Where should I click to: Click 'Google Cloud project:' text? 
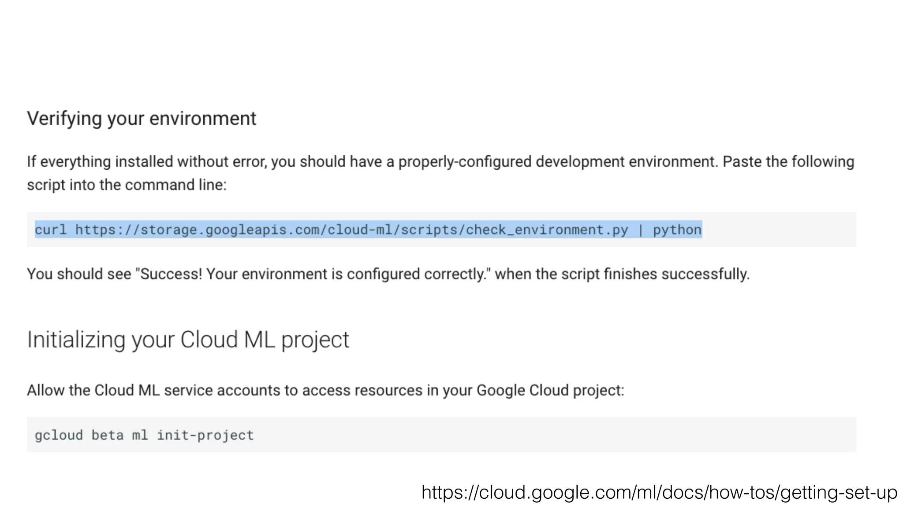tap(550, 391)
